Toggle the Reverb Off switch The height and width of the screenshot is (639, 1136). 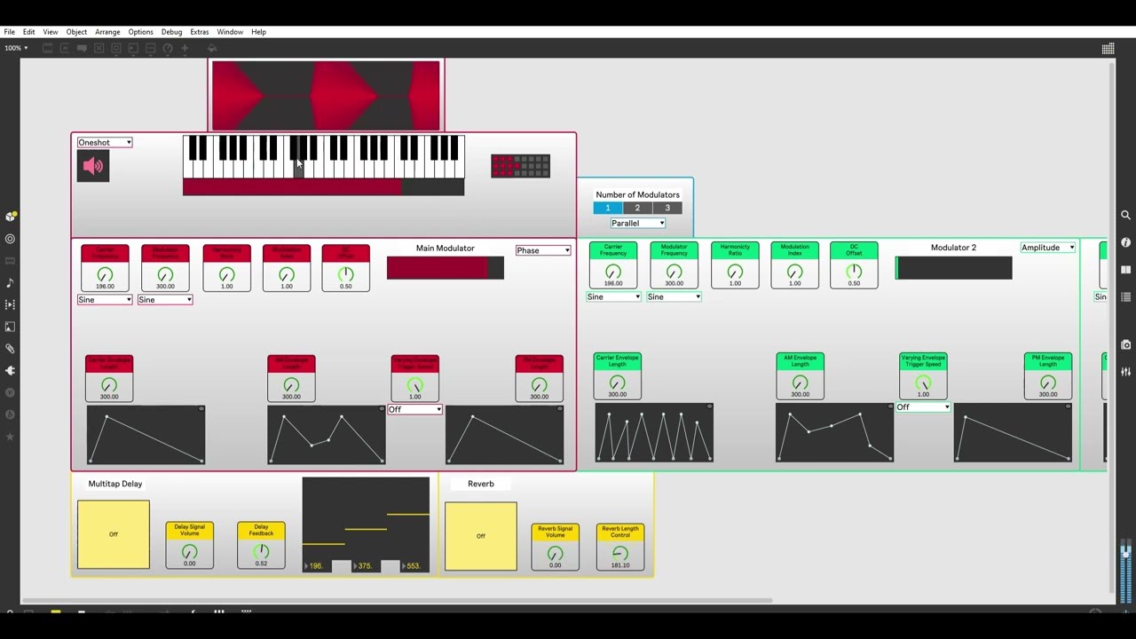coord(481,536)
